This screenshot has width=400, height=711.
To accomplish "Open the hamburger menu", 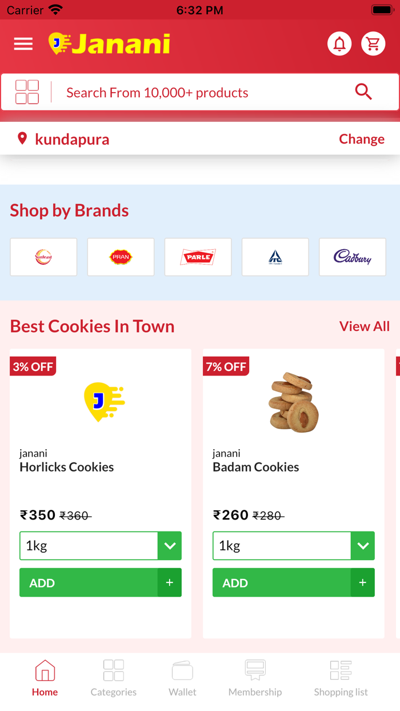I will coord(23,44).
